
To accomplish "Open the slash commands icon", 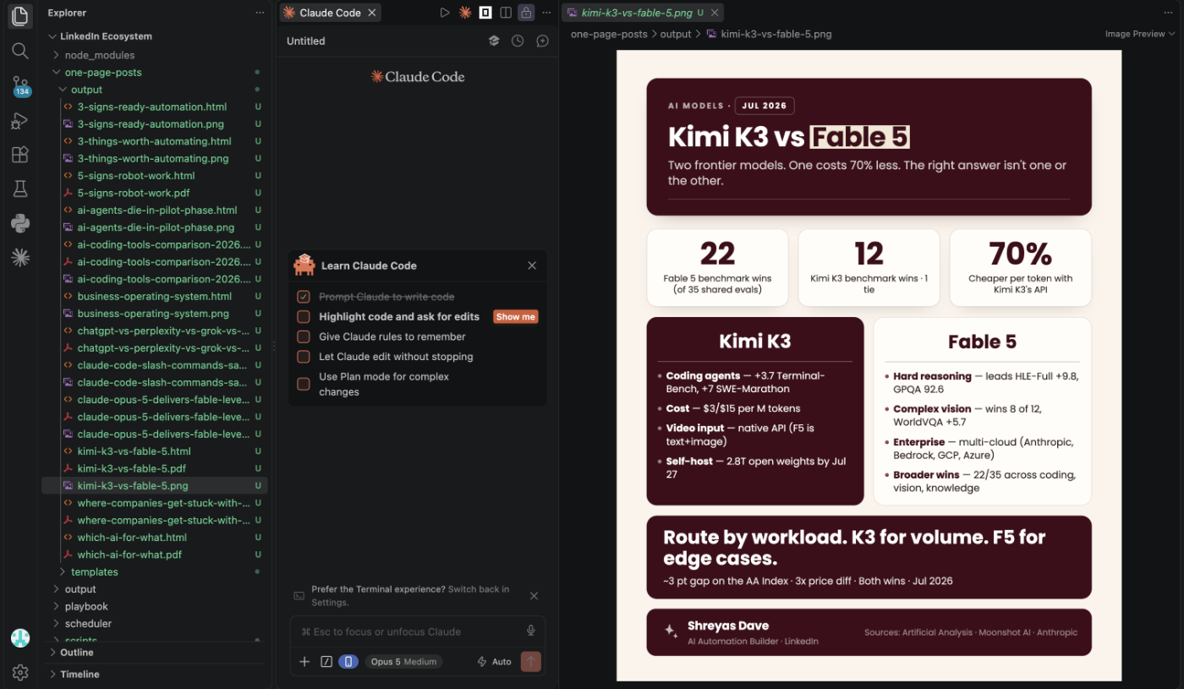I will [326, 662].
